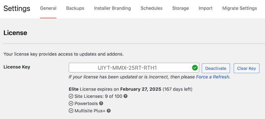Click the help icon beside Powertools
The image size is (265, 119).
click(x=101, y=103)
